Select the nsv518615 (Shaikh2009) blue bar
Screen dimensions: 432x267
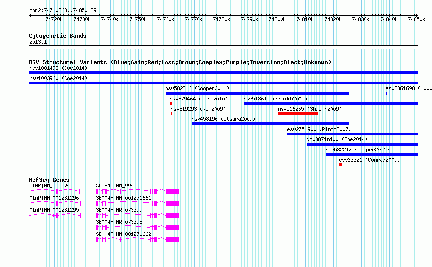tap(331, 103)
